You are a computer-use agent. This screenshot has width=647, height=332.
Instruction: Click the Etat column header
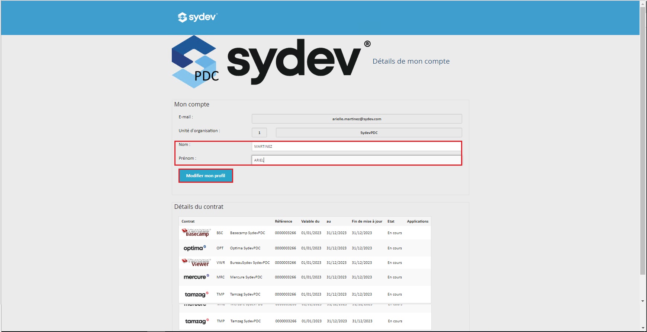pyautogui.click(x=391, y=221)
